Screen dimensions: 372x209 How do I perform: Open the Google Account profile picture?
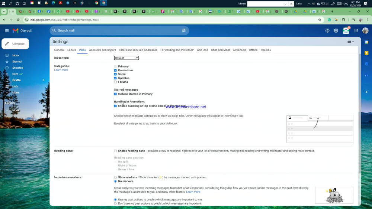coord(365,30)
